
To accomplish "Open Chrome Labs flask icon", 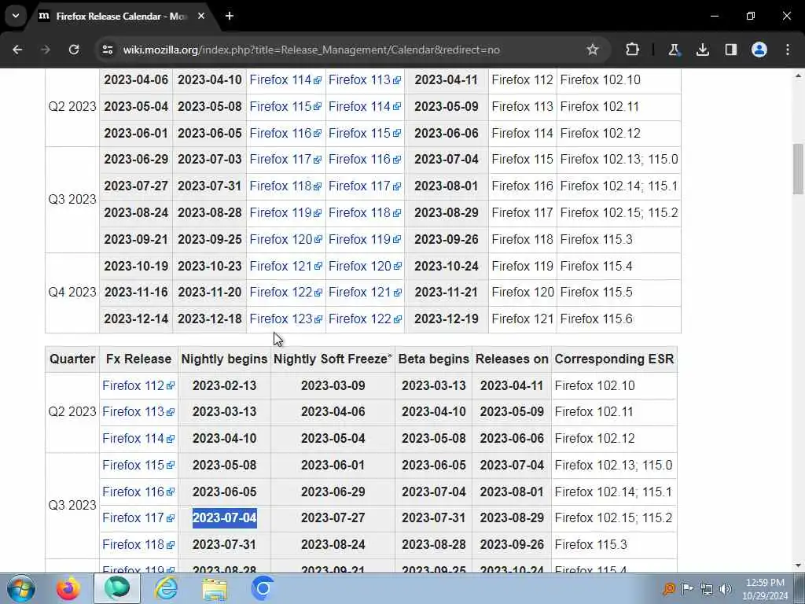I will (x=674, y=50).
